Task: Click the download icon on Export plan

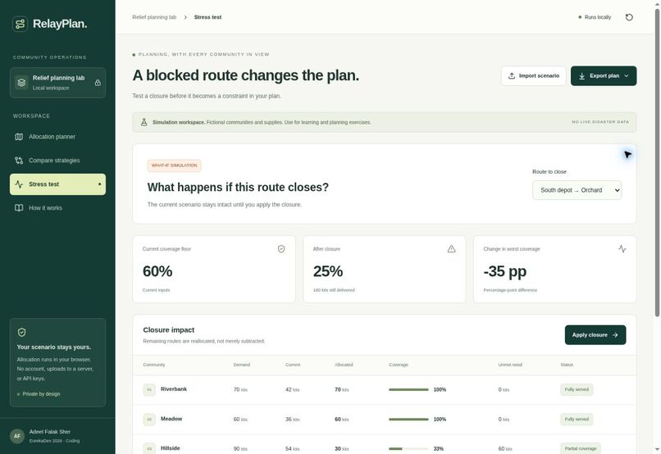Action: point(581,76)
